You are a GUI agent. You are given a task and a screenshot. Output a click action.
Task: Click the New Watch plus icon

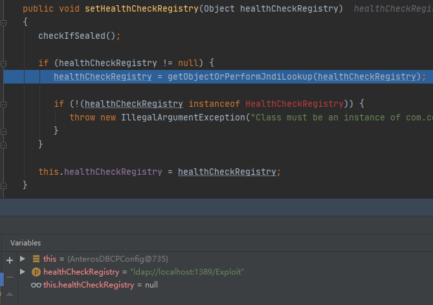tap(9, 260)
